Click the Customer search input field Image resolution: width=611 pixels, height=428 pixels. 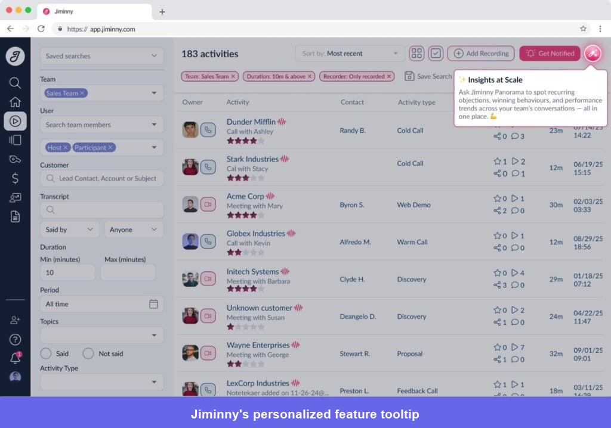102,178
